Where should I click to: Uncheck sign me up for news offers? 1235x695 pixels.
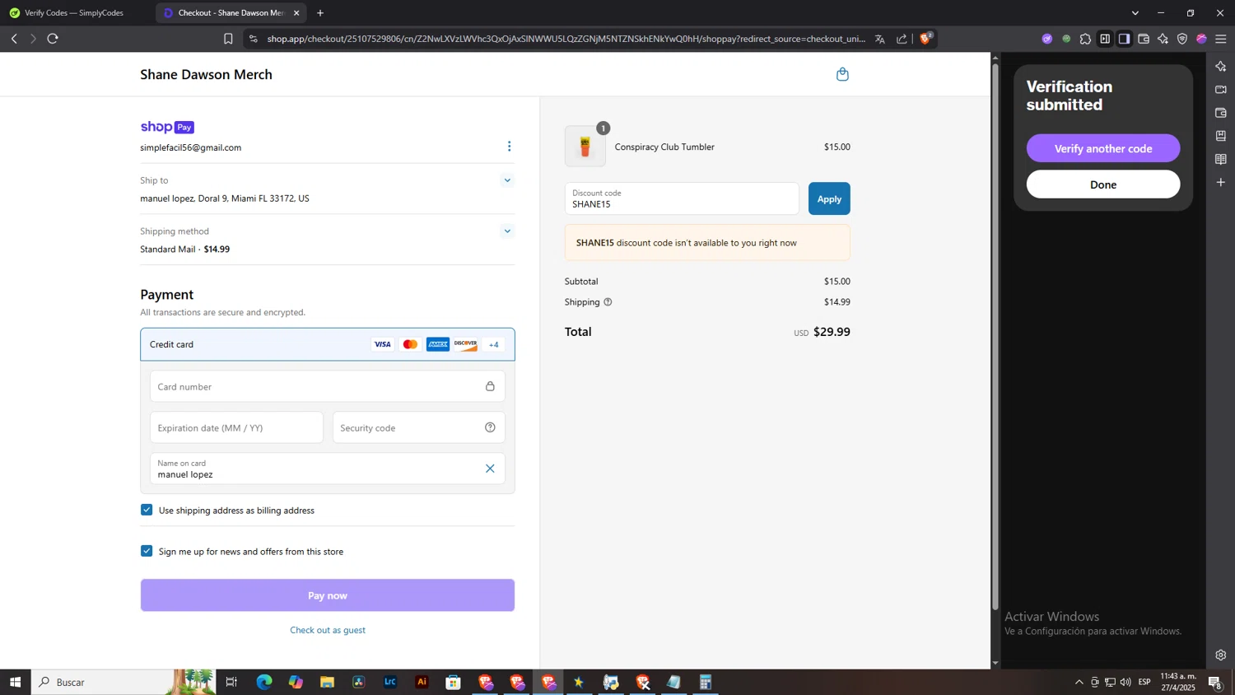click(x=147, y=551)
